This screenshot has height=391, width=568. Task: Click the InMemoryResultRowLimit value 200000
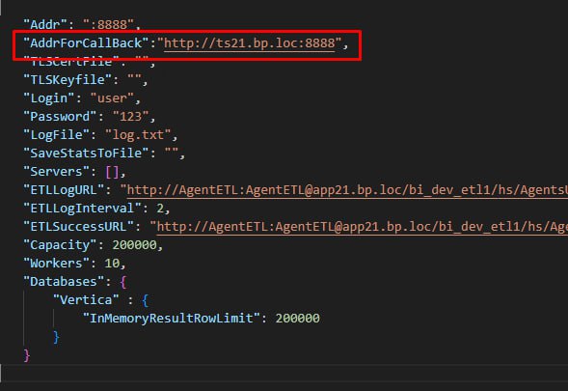(x=298, y=319)
